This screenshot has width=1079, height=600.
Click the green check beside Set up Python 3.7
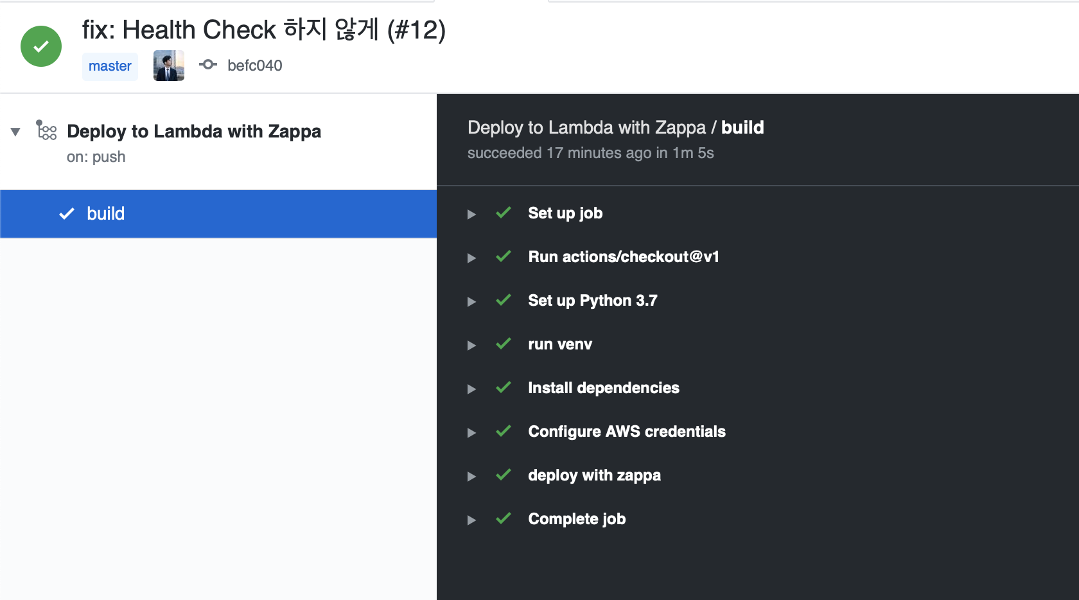[504, 300]
